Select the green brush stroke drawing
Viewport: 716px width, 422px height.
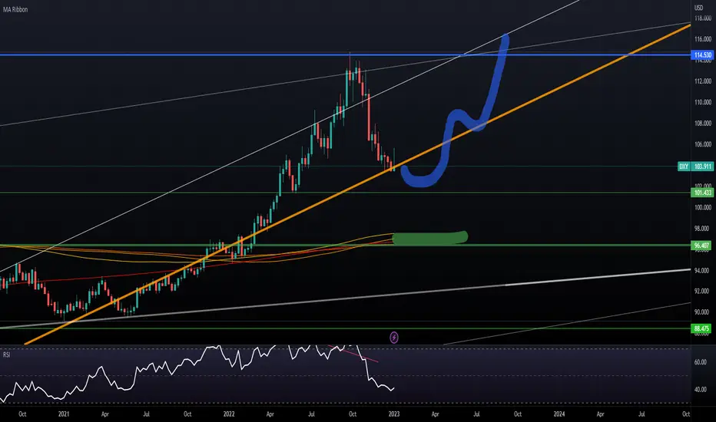(x=429, y=238)
